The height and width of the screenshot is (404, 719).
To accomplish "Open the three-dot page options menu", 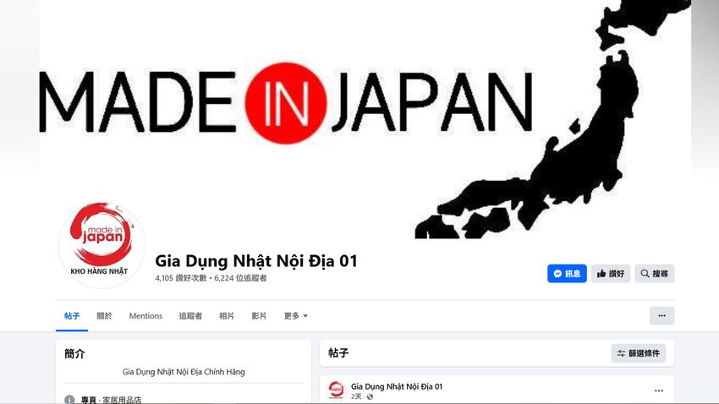I will coord(661,315).
